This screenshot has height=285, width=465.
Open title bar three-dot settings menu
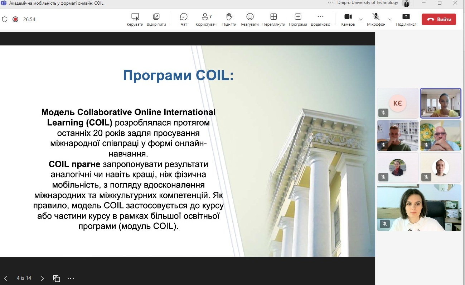pos(330,3)
